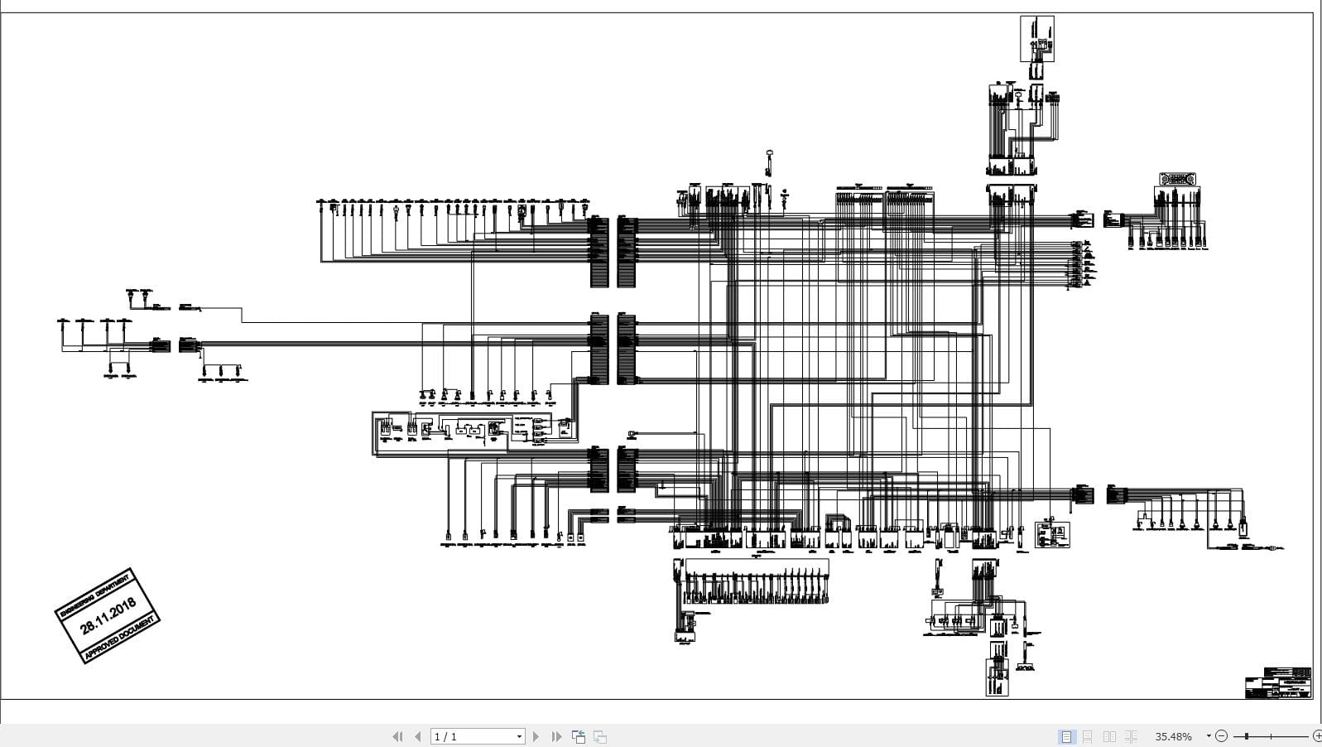Go to the next page
Screen dimensions: 1322x747
pos(536,736)
